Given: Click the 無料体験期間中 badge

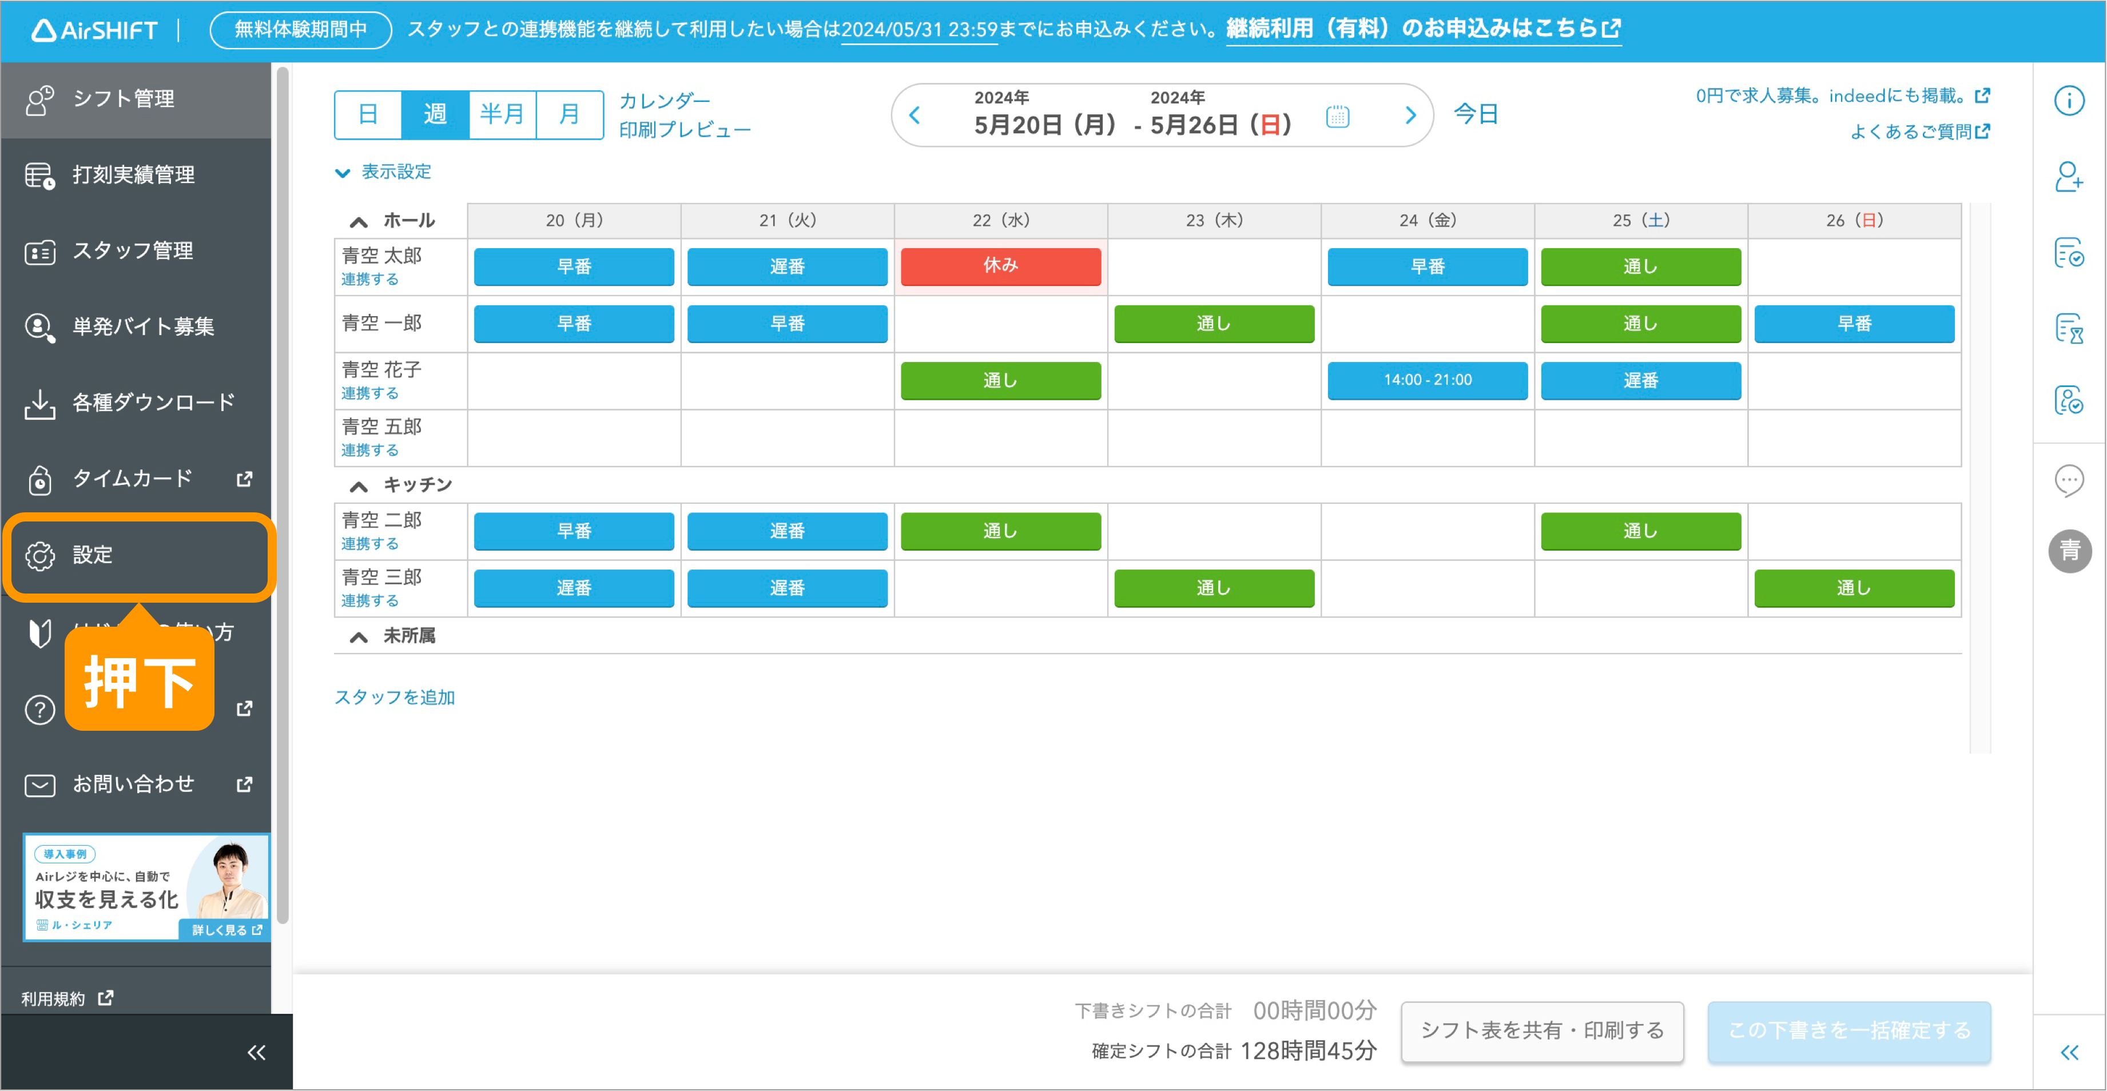Looking at the screenshot, I should coord(300,30).
